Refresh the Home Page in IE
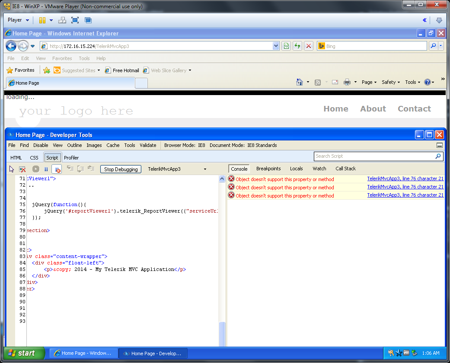Image resolution: width=450 pixels, height=363 pixels. click(297, 46)
